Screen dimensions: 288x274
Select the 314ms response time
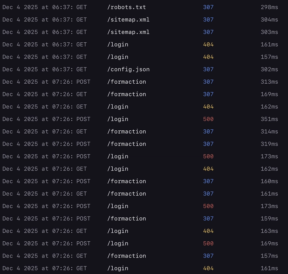(x=269, y=131)
